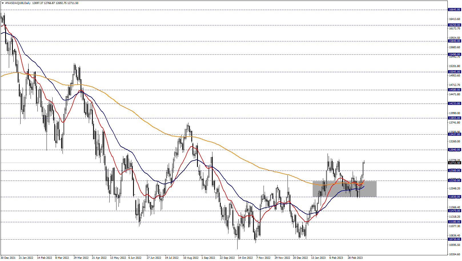The width and height of the screenshot is (462, 261).
Task: Click the 20 Dec 2022 date label
Action: pyautogui.click(x=300, y=258)
